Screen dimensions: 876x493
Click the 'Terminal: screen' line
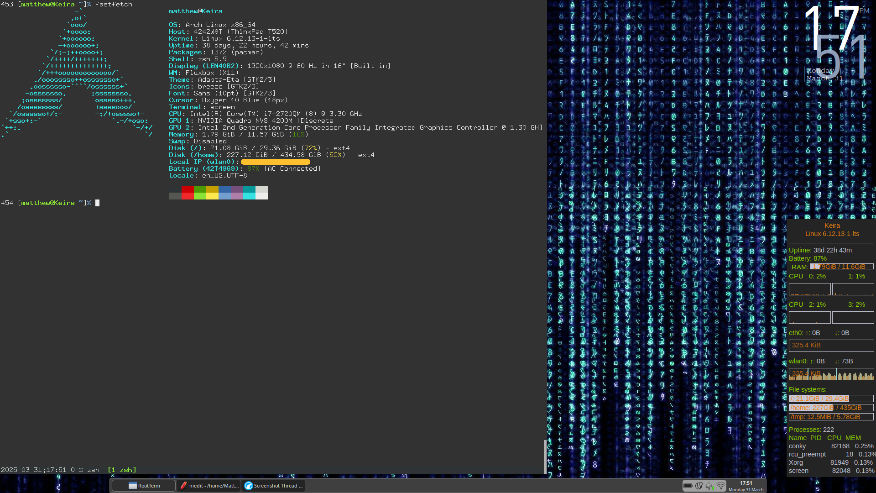coord(202,107)
